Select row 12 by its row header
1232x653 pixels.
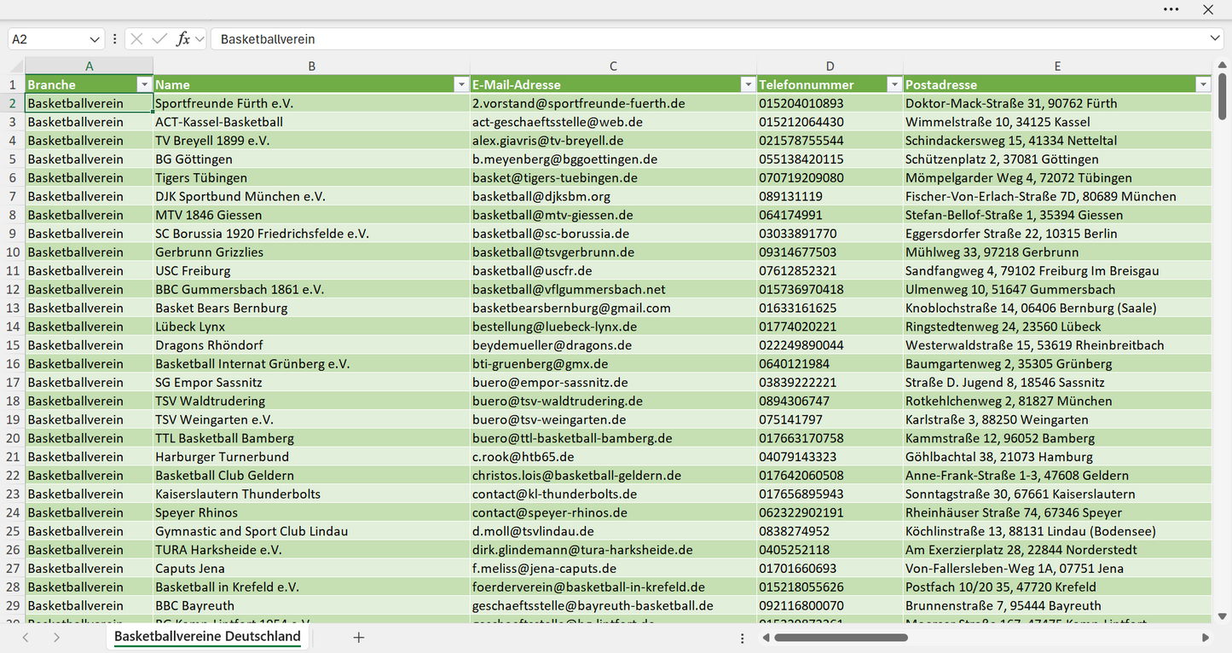coord(13,289)
